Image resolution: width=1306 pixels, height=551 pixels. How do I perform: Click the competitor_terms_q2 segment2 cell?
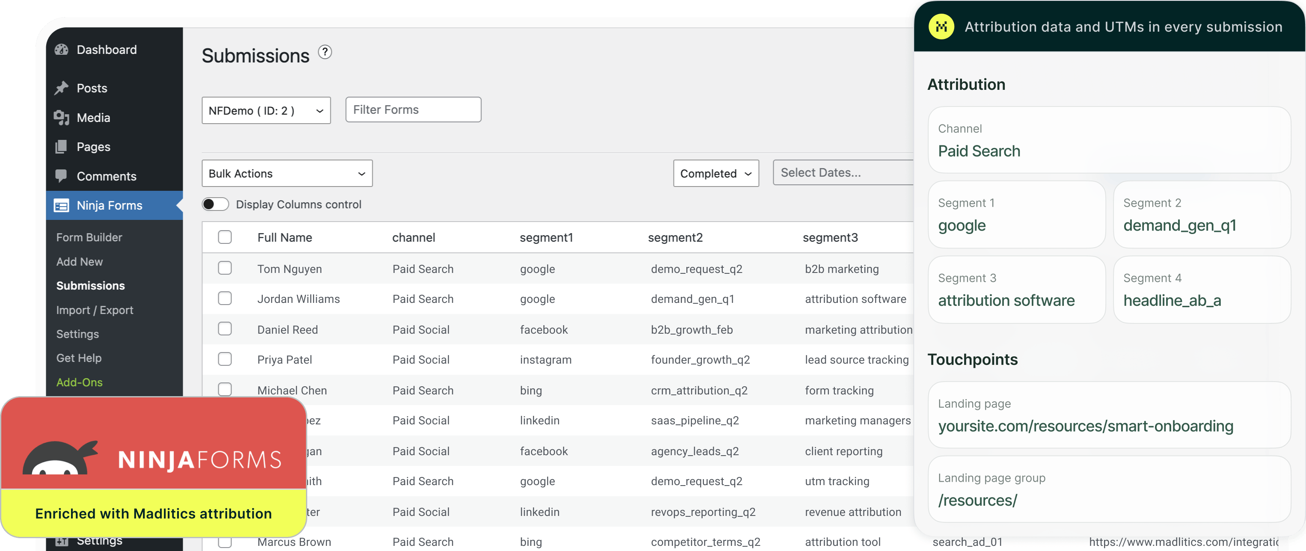[706, 542]
